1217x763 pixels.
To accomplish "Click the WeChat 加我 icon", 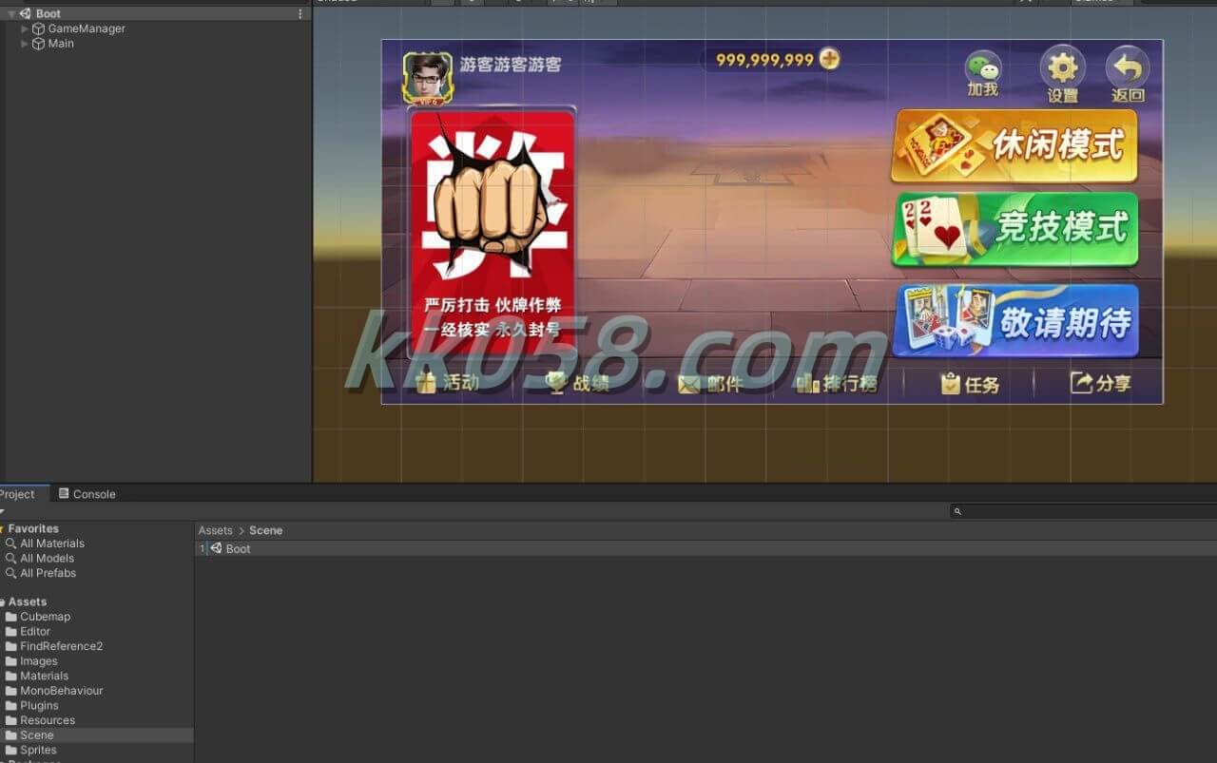I will (x=983, y=74).
